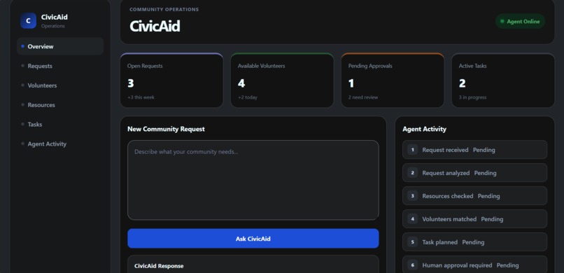This screenshot has width=564, height=273.
Task: Click the large CivicAid page title
Action: 155,26
